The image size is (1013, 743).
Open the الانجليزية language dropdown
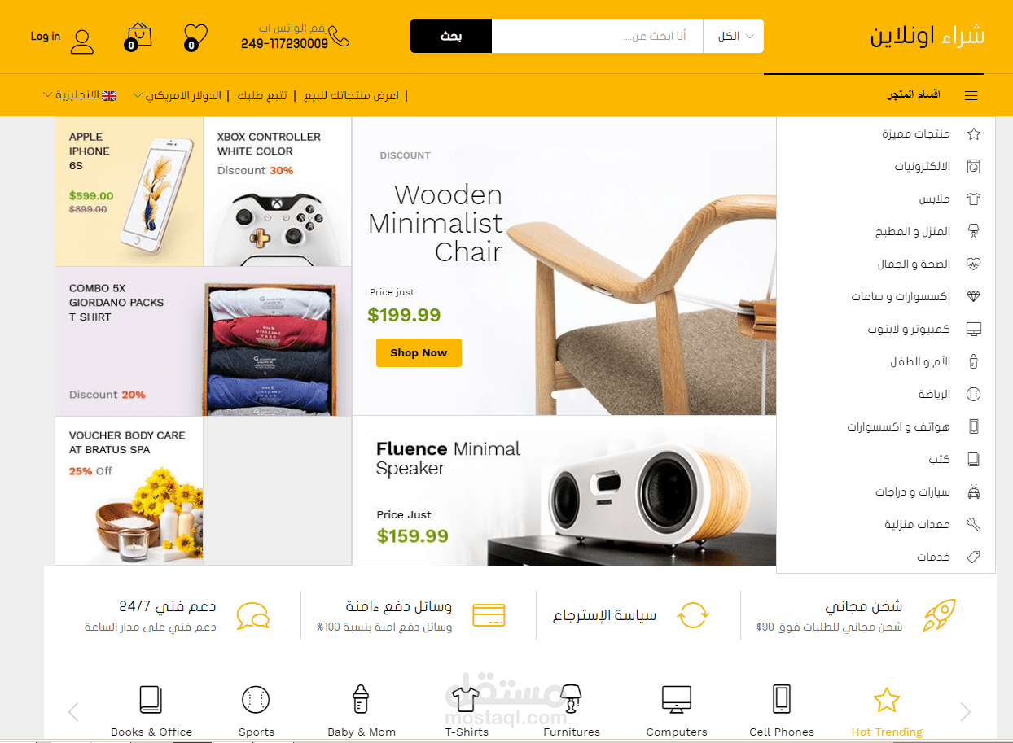pos(80,95)
